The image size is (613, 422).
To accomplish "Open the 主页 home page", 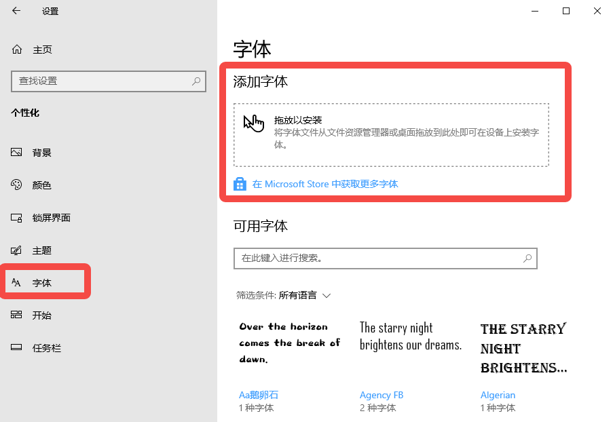I will [x=41, y=50].
